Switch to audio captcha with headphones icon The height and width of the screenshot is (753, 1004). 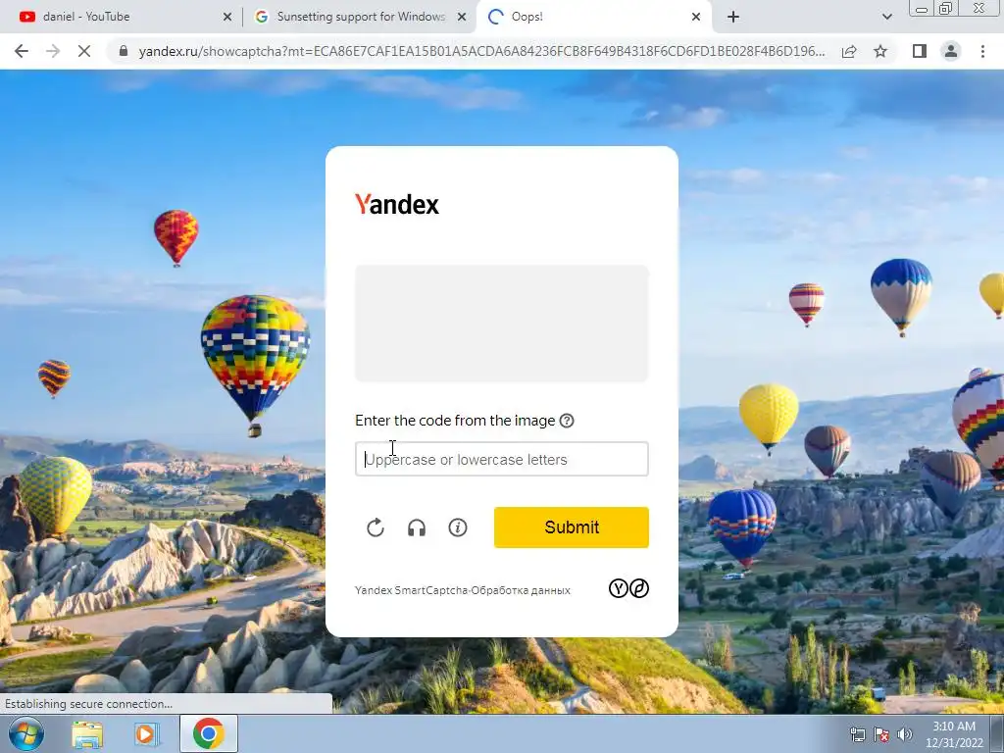(417, 527)
